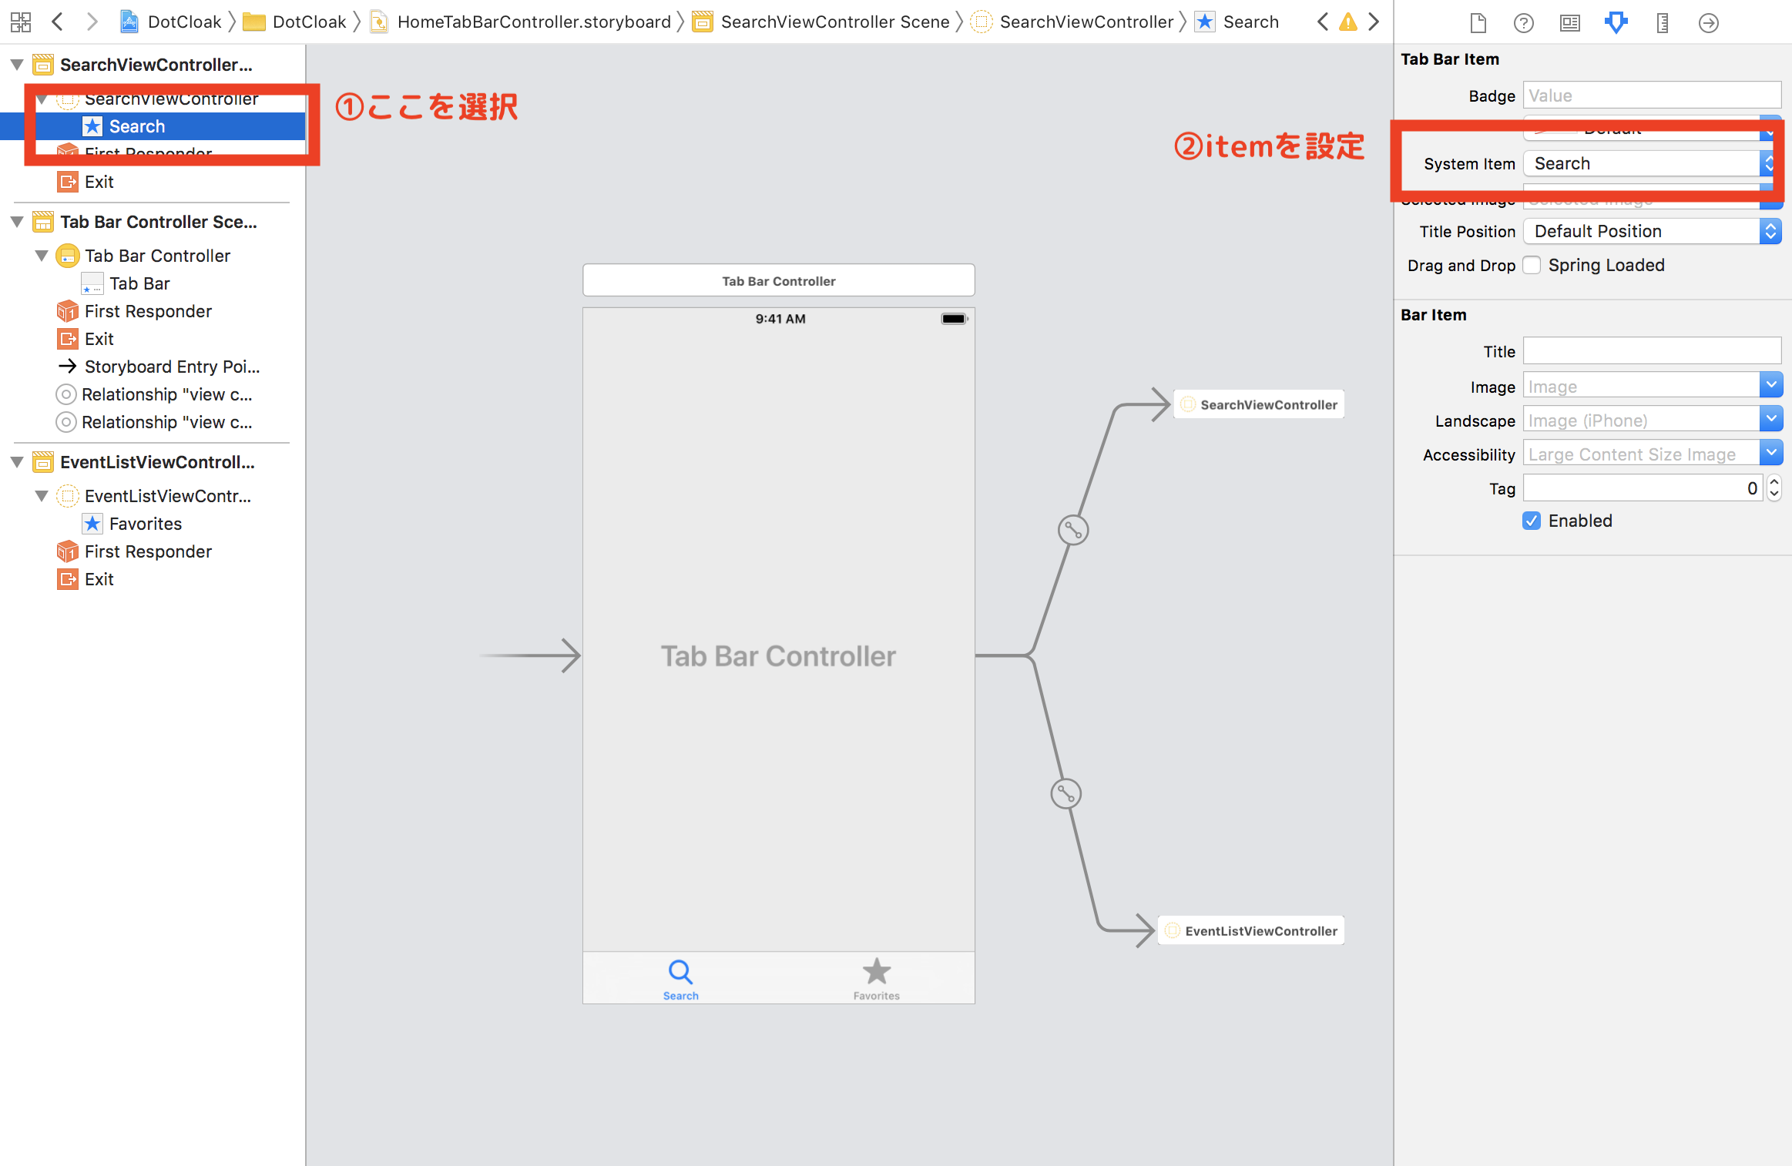Image resolution: width=1792 pixels, height=1166 pixels.
Task: Increment the Tag value stepper
Action: (x=1774, y=483)
